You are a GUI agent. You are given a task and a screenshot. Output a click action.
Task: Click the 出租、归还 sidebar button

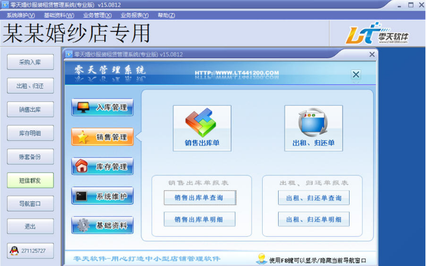tap(30, 86)
